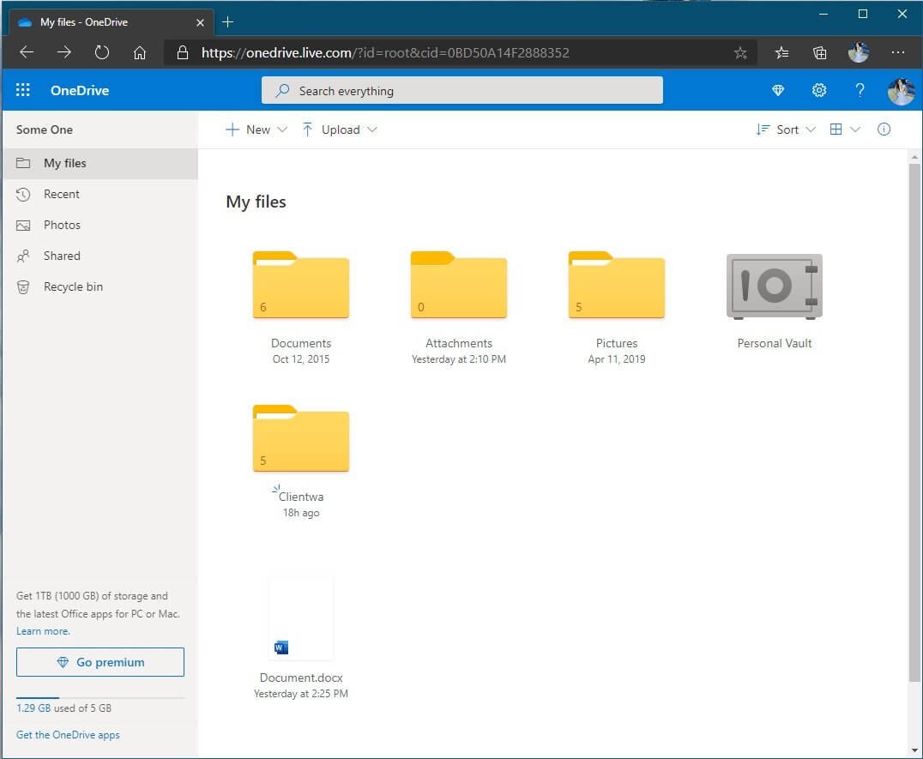Click the Learn more link

click(43, 630)
